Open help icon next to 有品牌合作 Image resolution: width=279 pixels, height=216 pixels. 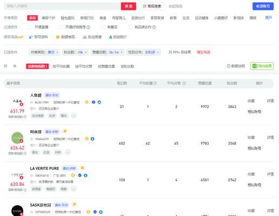[x=154, y=27]
